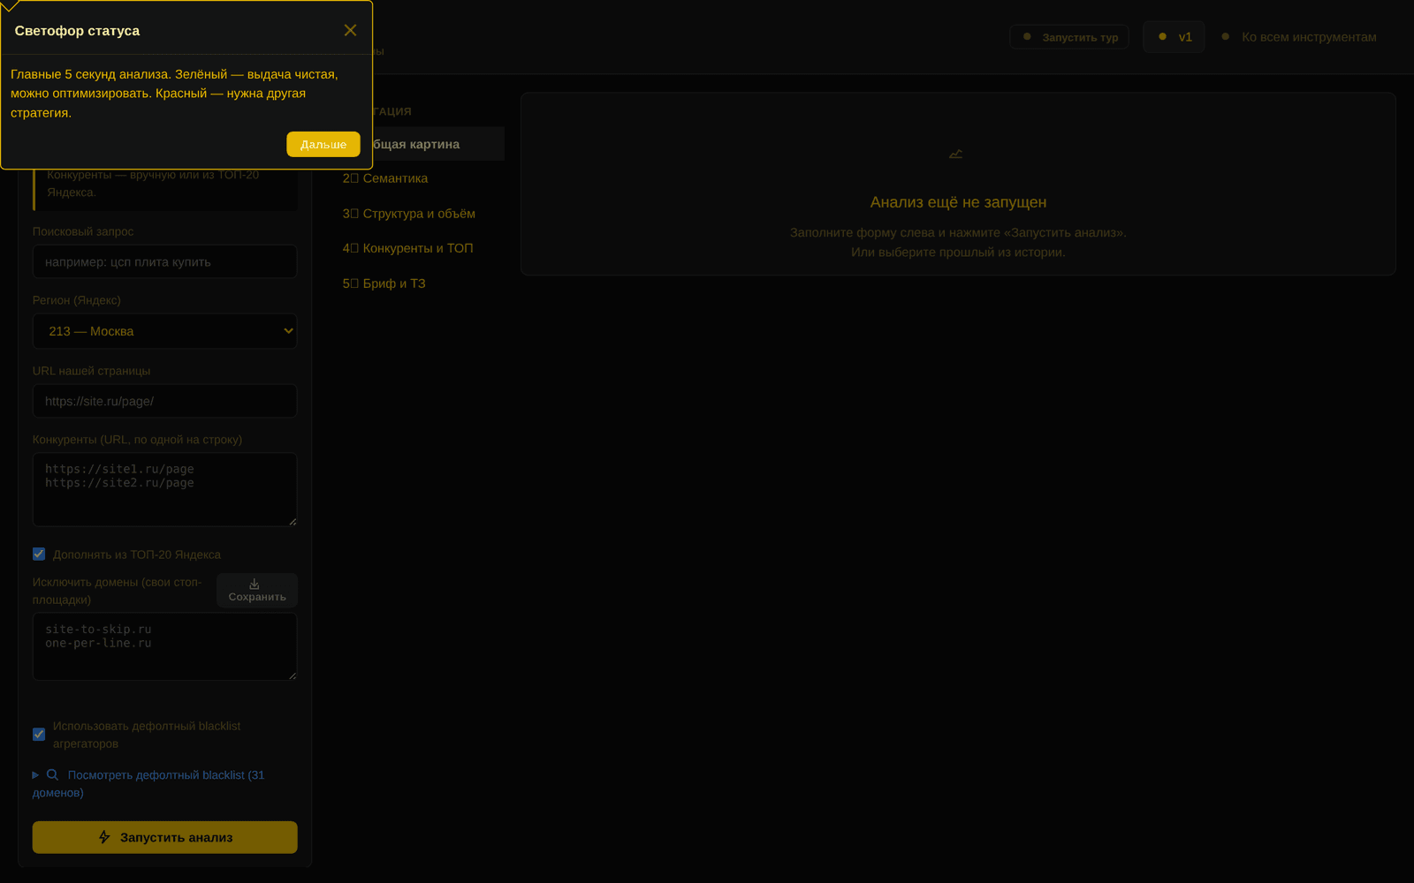Click the chart icon above Анализ ещё не запущен
Image resolution: width=1414 pixels, height=883 pixels.
pyautogui.click(x=956, y=154)
